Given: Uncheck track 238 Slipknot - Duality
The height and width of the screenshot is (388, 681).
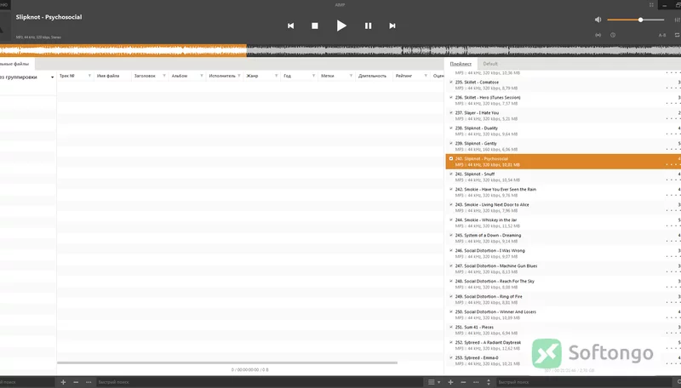Looking at the screenshot, I should tap(451, 128).
